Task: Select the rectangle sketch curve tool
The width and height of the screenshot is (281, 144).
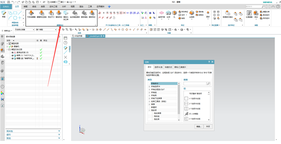Action: coord(15,13)
